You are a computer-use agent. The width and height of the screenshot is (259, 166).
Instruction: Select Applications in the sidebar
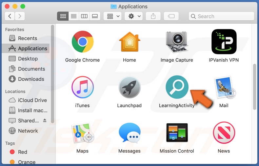(x=26, y=48)
